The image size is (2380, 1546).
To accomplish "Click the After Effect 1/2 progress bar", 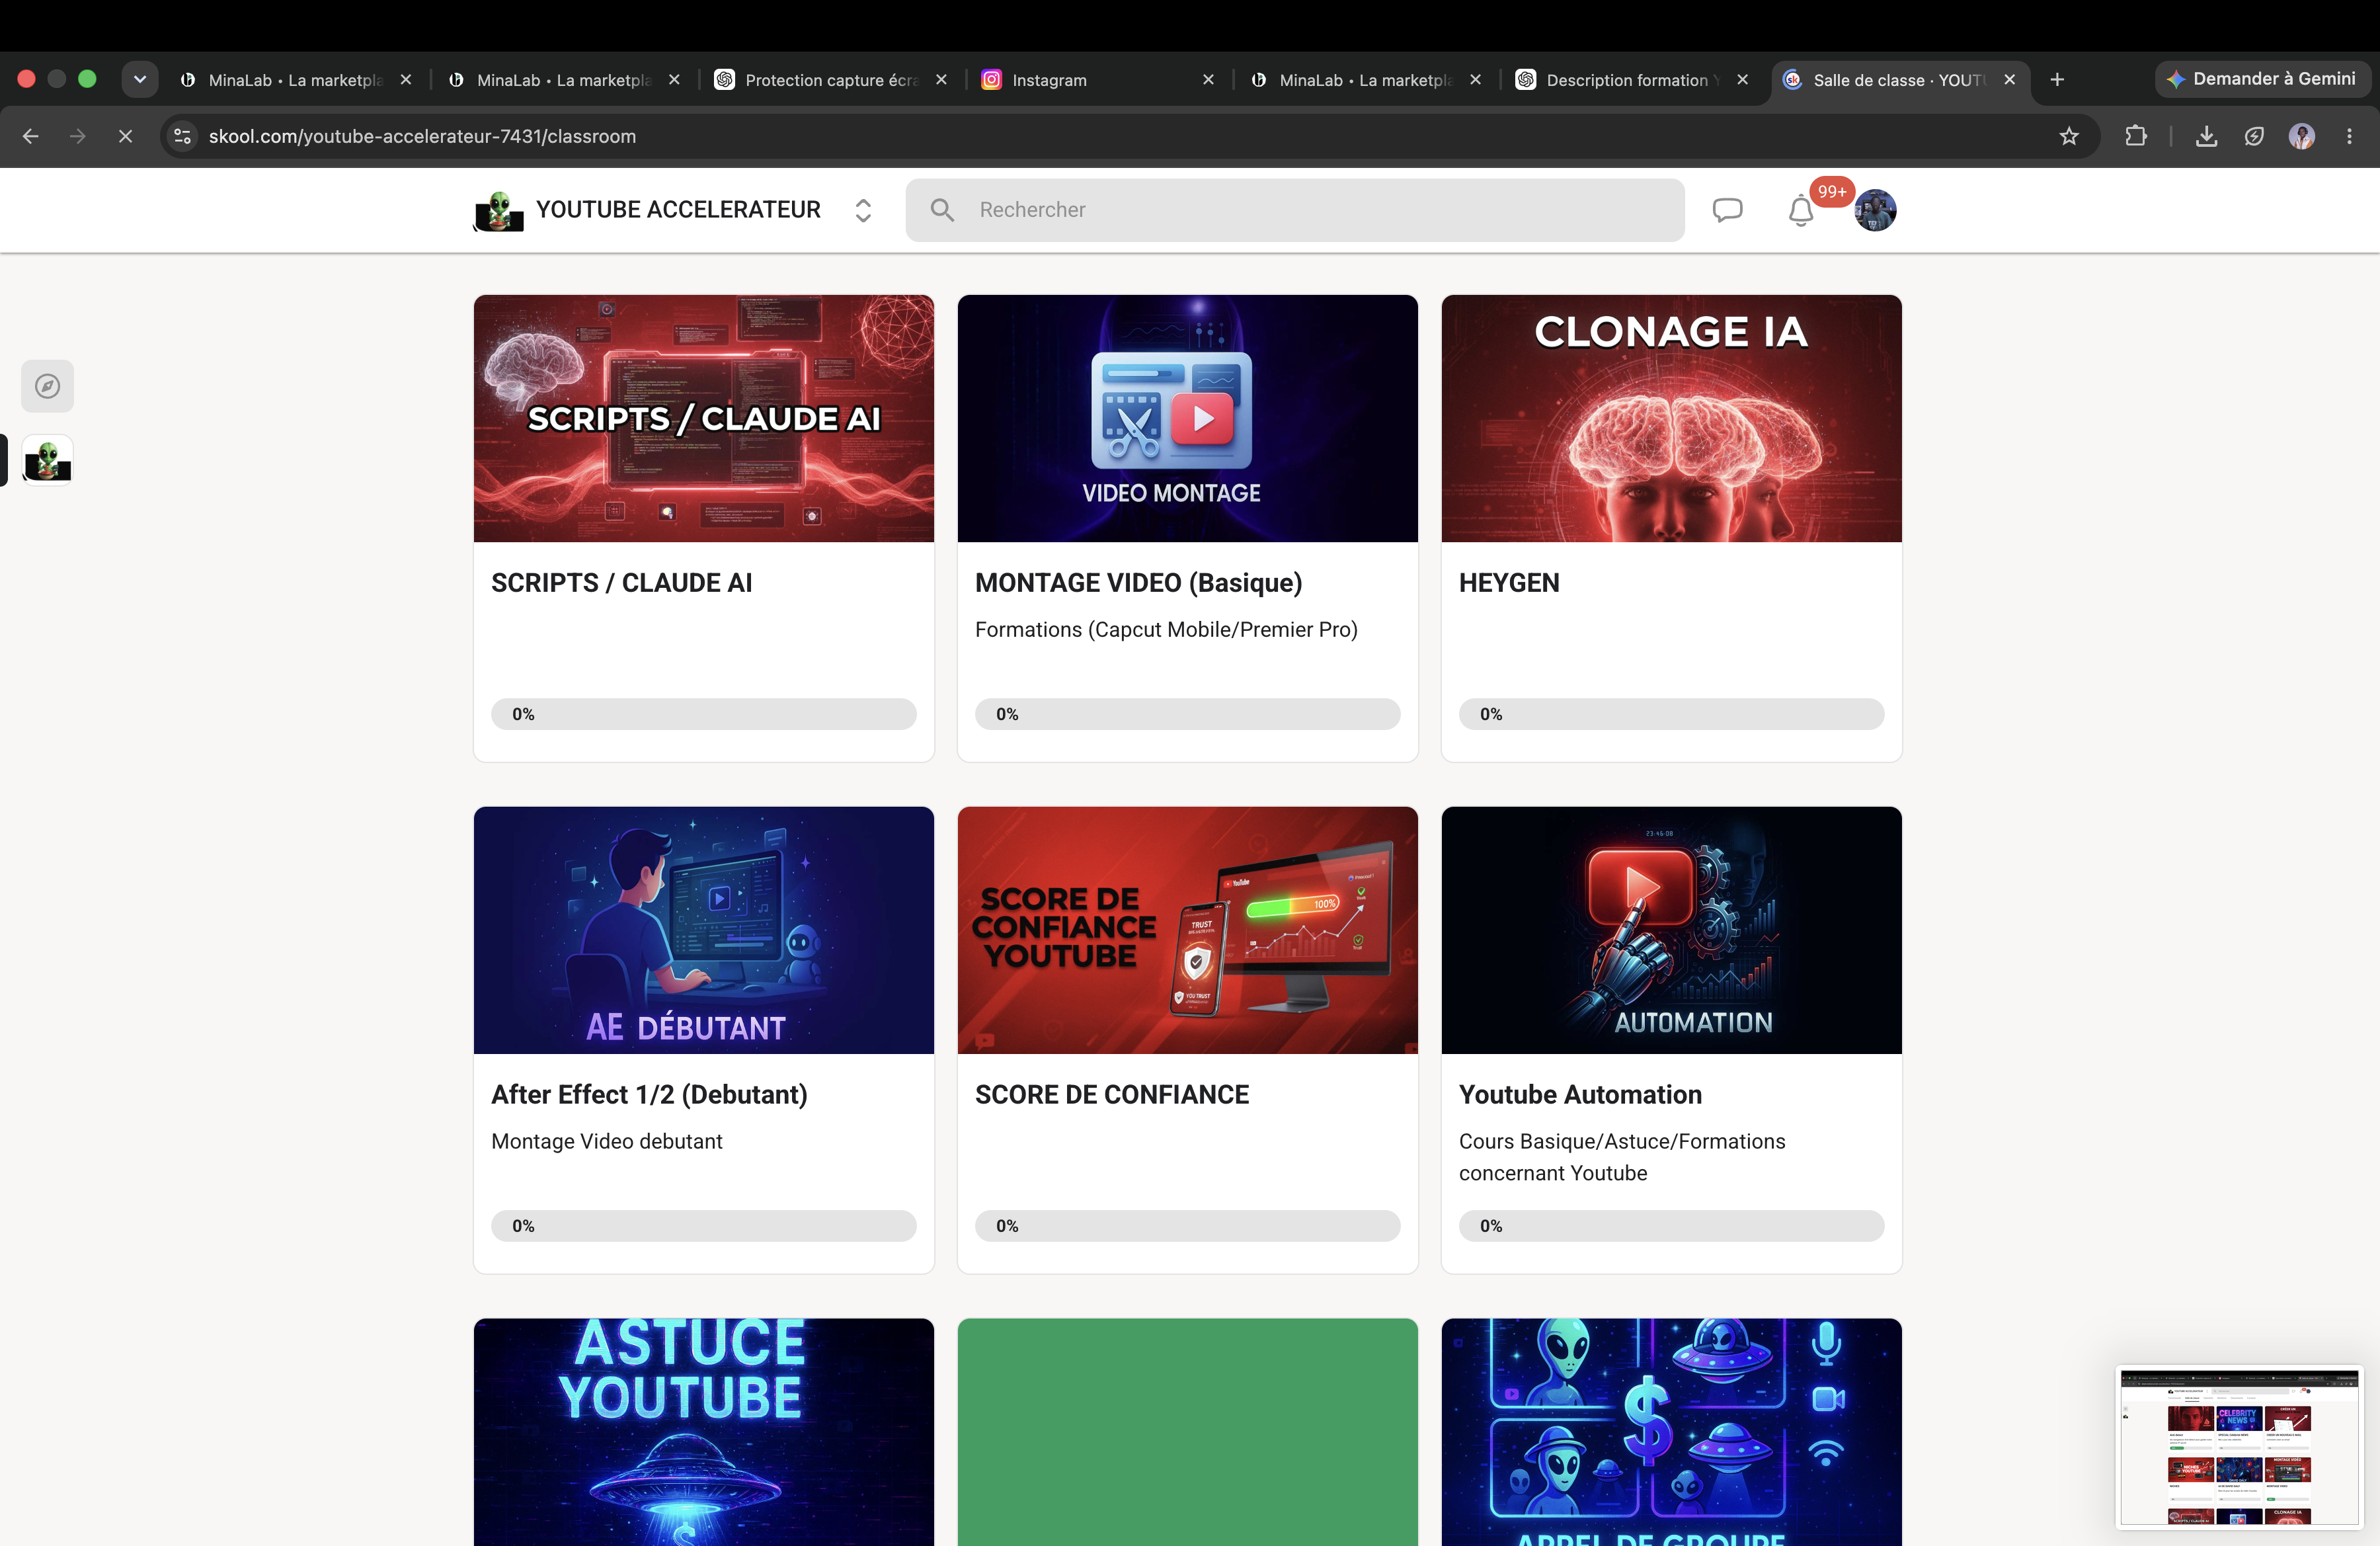I will click(703, 1226).
